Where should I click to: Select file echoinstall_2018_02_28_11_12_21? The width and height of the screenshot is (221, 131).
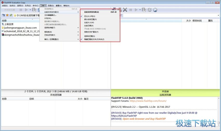click(x=22, y=31)
